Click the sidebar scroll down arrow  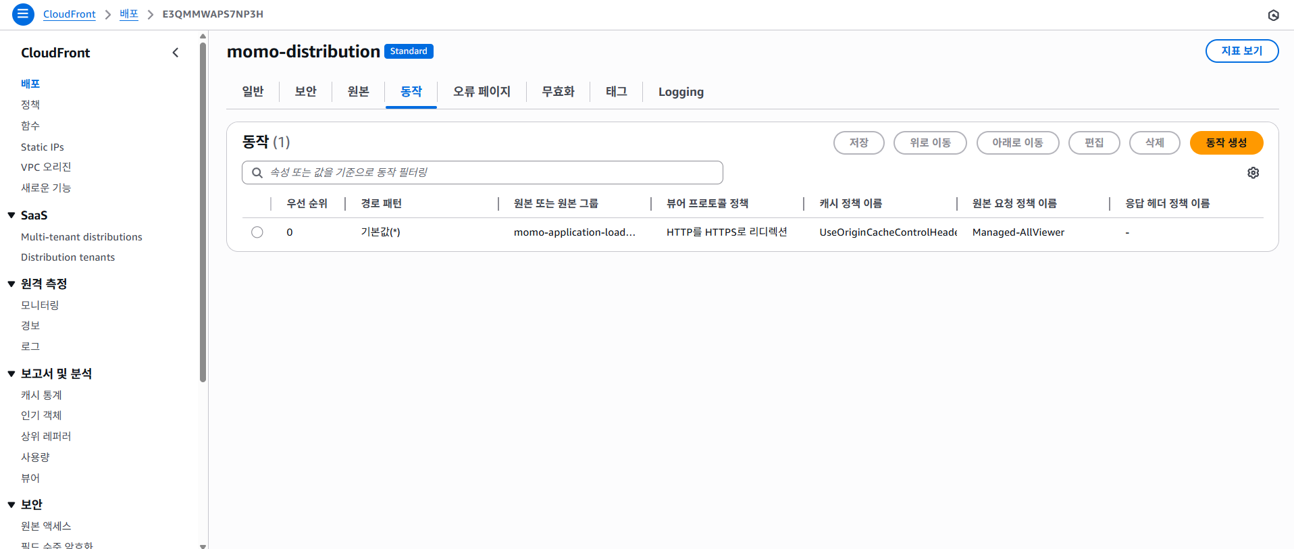203,546
